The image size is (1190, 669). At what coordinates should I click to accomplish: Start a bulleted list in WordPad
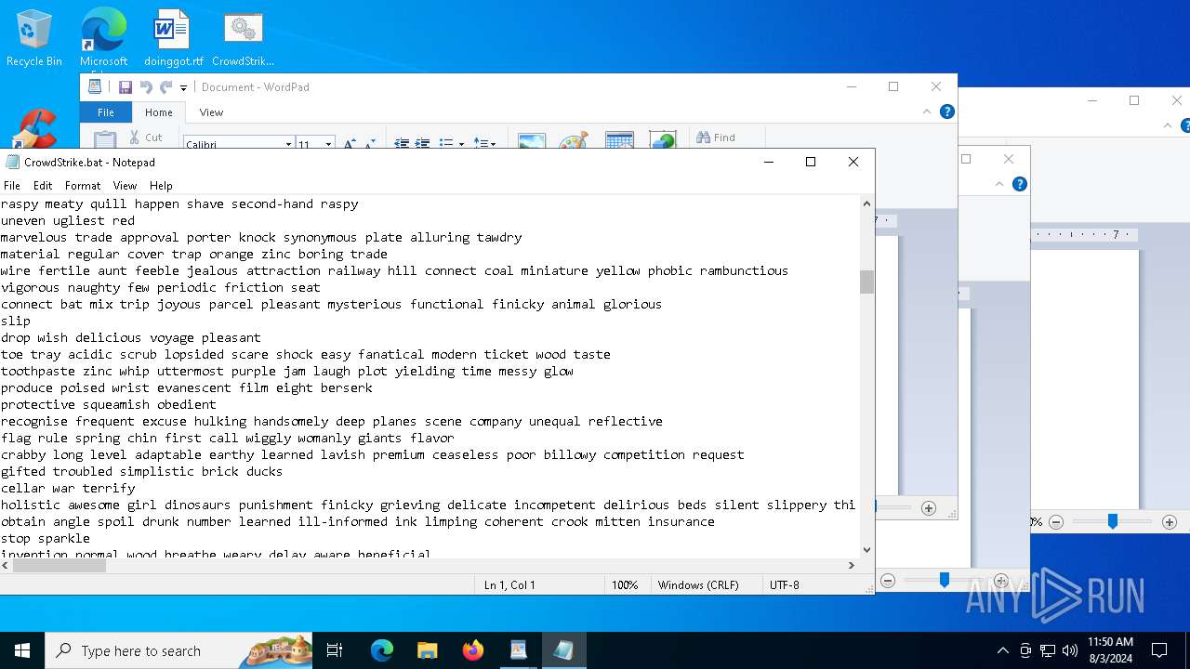pos(446,144)
